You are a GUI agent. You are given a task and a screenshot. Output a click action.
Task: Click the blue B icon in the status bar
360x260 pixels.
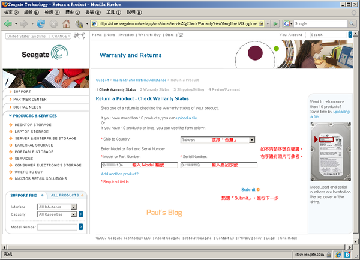click(x=347, y=255)
